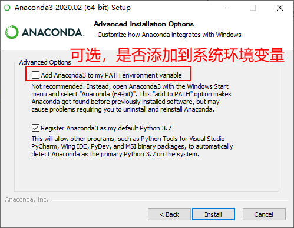This screenshot has width=294, height=228.
Task: Click the greyed-out maximize window button
Action: tap(253, 8)
